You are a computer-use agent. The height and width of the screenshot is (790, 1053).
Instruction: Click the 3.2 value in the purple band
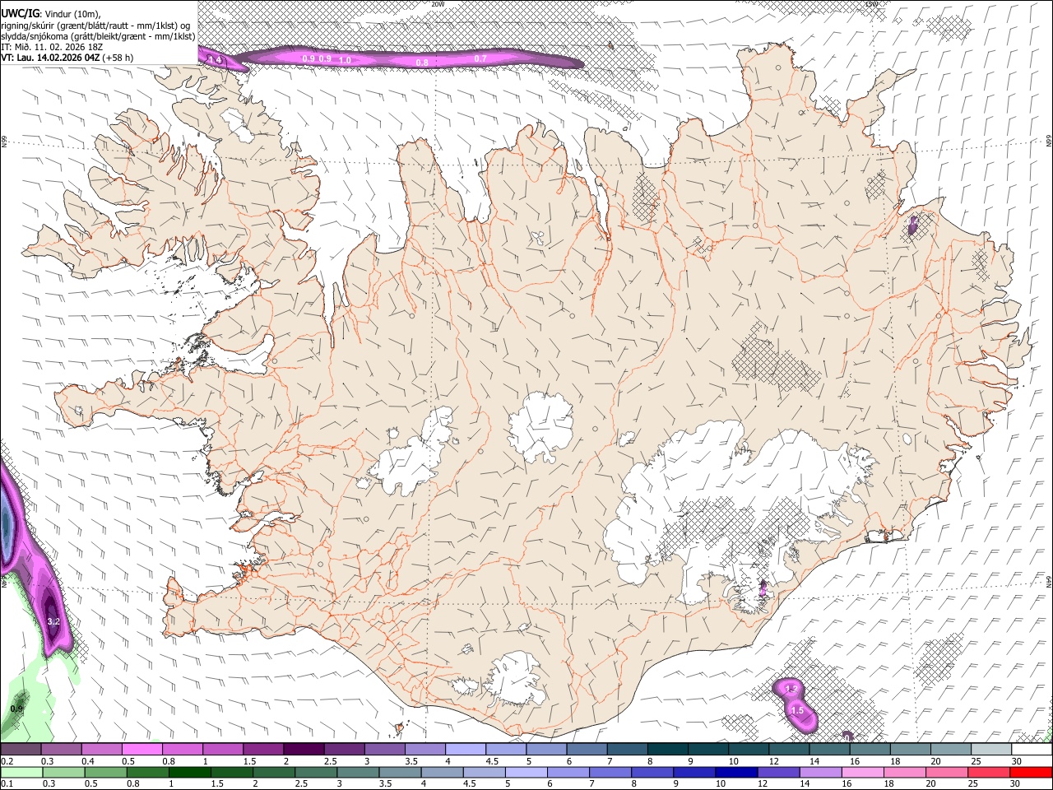[x=53, y=621]
